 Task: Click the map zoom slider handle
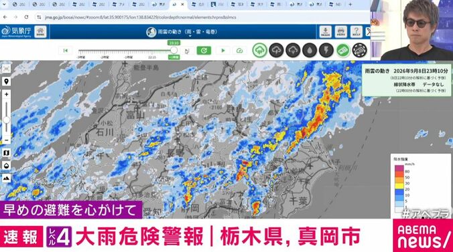click(x=6, y=120)
